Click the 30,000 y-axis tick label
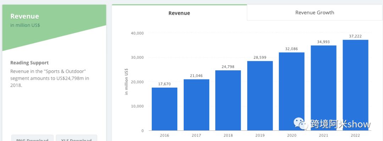 [137, 58]
